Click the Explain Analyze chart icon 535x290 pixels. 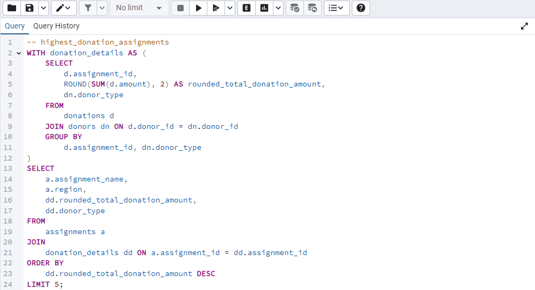(x=264, y=8)
